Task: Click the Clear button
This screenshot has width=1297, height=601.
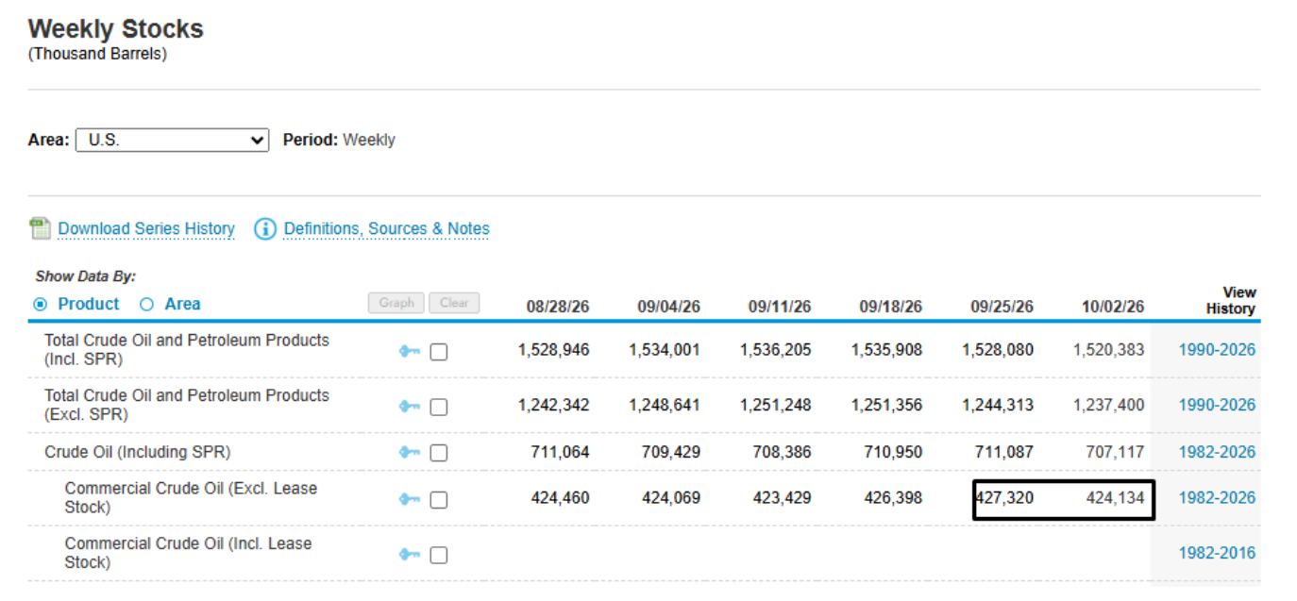Action: point(454,303)
